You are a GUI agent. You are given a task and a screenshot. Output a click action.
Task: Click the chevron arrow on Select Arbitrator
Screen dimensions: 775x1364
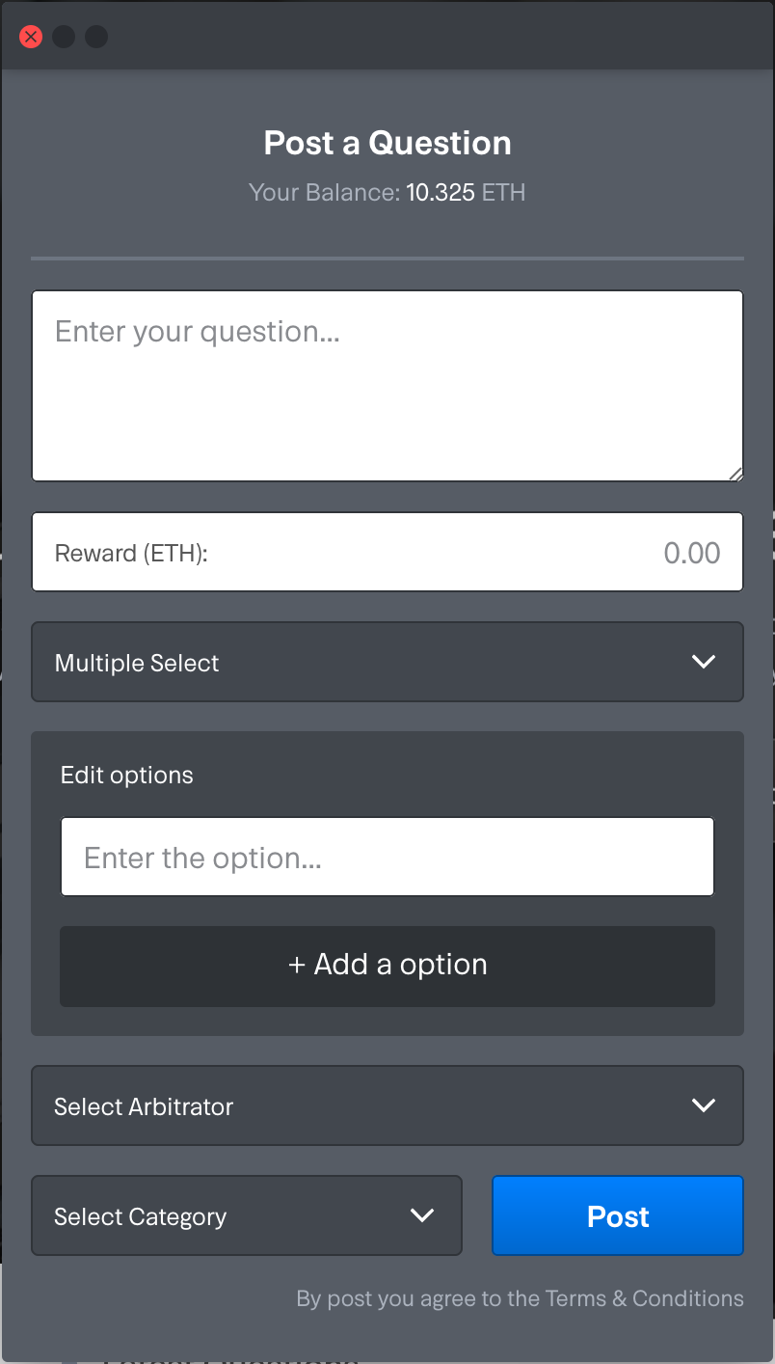click(x=704, y=1105)
